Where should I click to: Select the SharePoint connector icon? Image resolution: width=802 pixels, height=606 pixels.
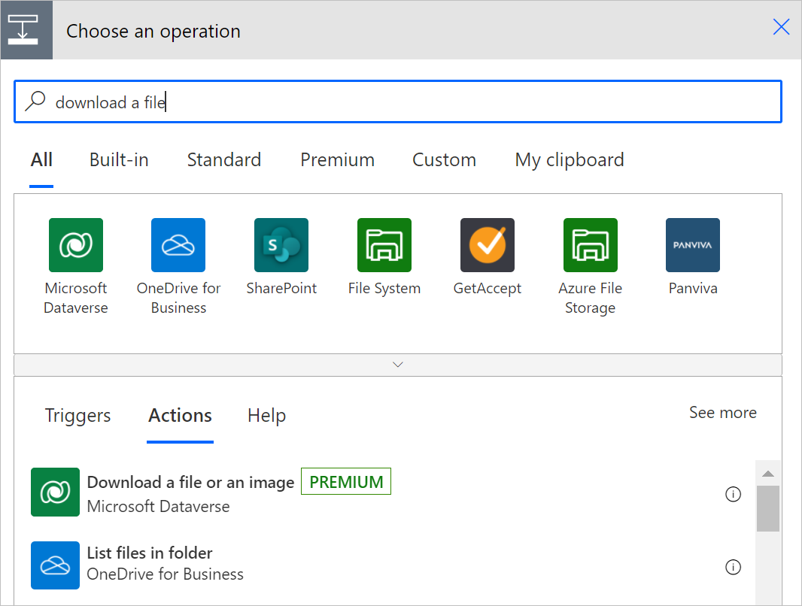tap(281, 244)
